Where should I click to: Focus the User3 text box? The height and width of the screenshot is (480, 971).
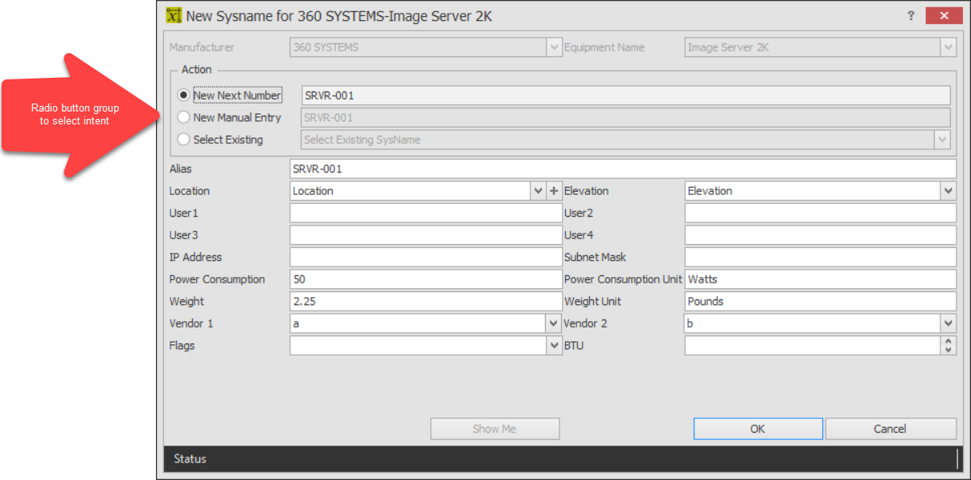click(x=426, y=235)
